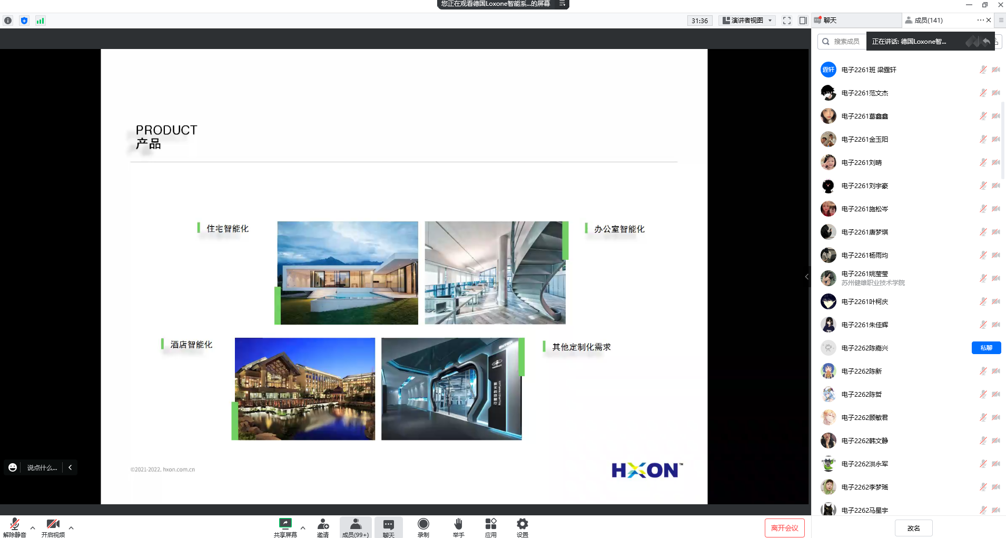Click the leave meeting button

point(784,528)
